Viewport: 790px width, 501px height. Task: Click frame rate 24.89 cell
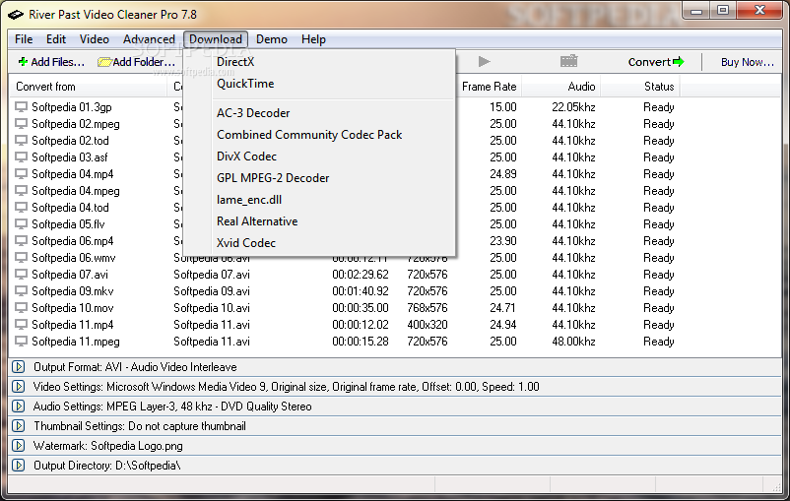(502, 174)
